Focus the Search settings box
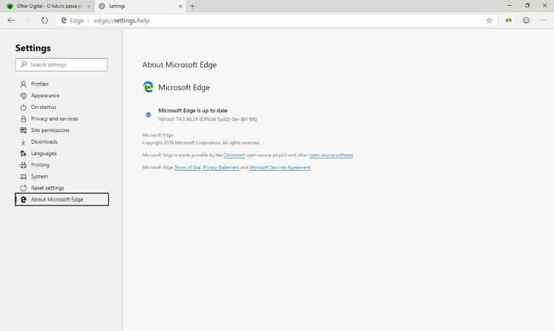The height and width of the screenshot is (331, 554). (x=61, y=64)
